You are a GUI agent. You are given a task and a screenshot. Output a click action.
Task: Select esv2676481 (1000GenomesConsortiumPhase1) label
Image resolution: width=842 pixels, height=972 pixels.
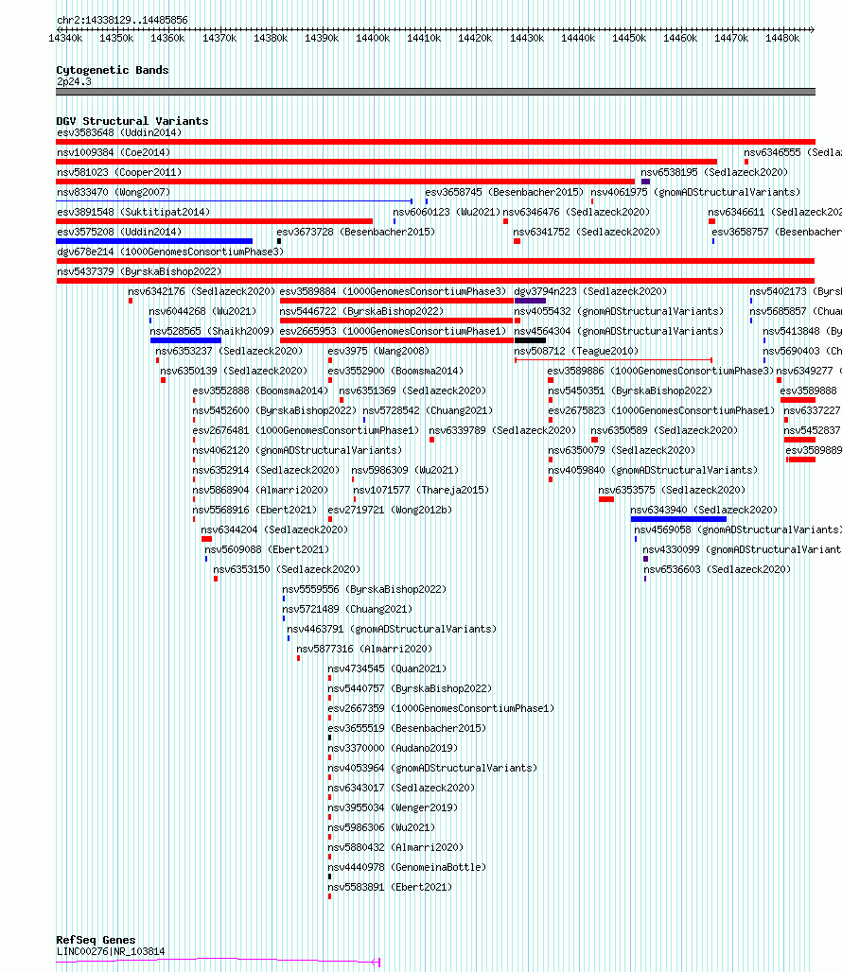coord(306,430)
